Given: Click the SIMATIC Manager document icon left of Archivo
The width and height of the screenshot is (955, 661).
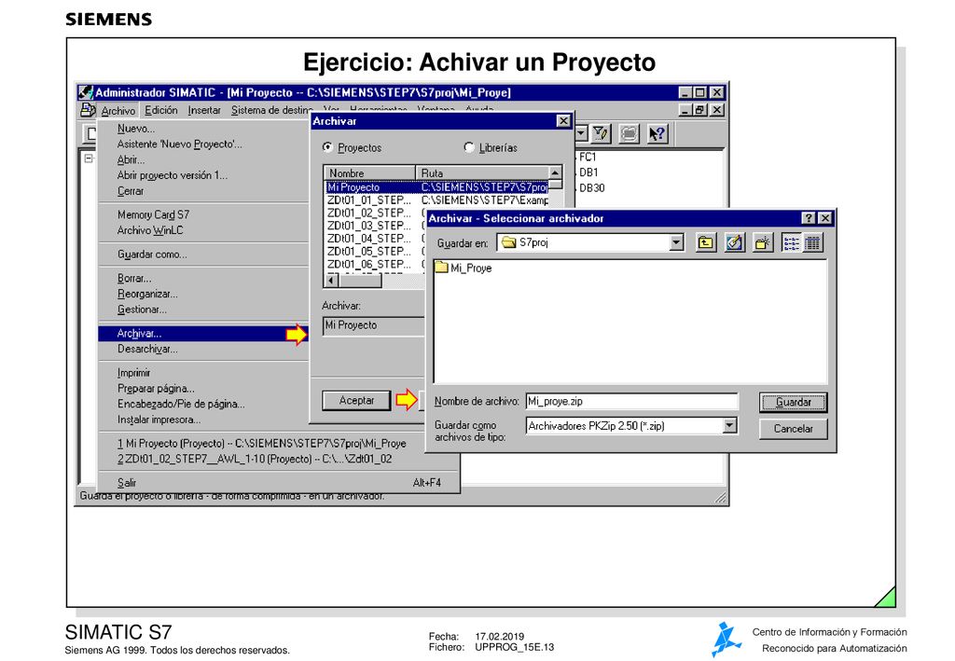Looking at the screenshot, I should [88, 110].
